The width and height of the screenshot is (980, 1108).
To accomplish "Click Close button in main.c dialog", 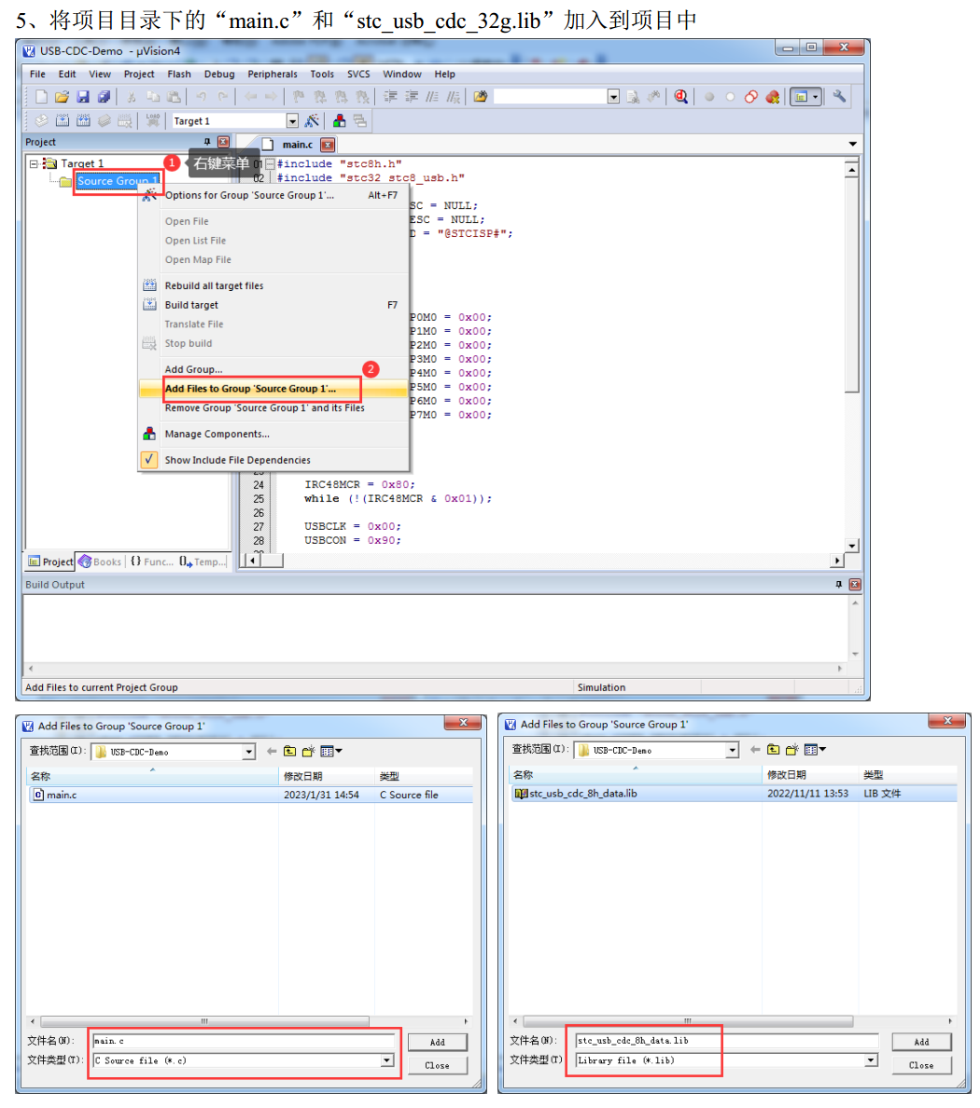I will pyautogui.click(x=437, y=1065).
